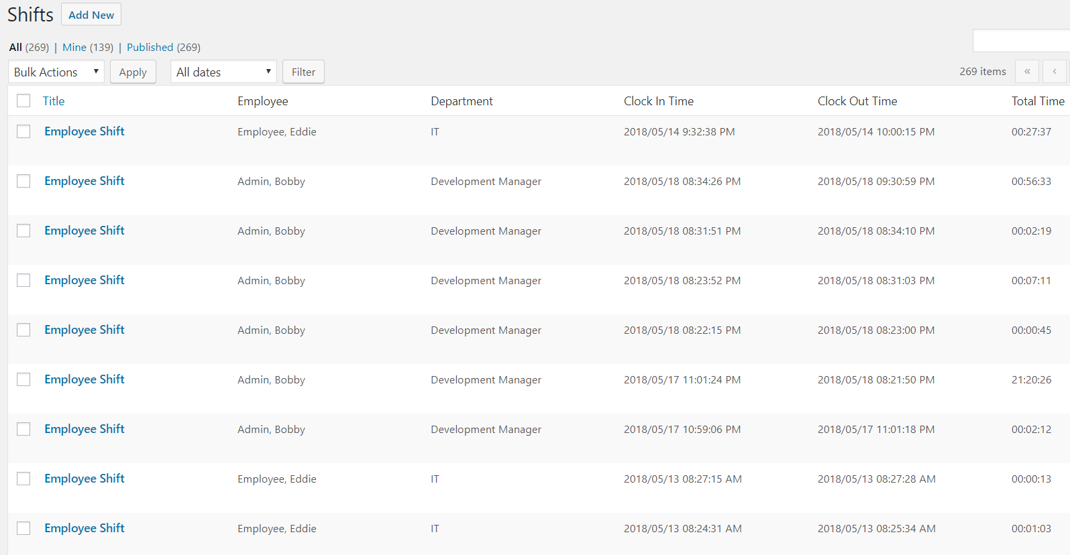Show All shifts view
This screenshot has height=555, width=1070.
(15, 48)
